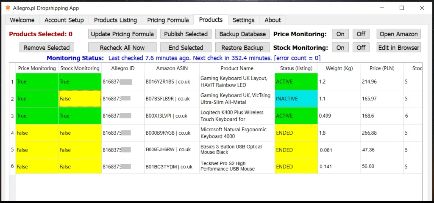Go to the Products Listing tab
The height and width of the screenshot is (203, 434).
pos(115,20)
